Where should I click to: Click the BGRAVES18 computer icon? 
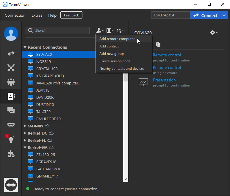31,162
